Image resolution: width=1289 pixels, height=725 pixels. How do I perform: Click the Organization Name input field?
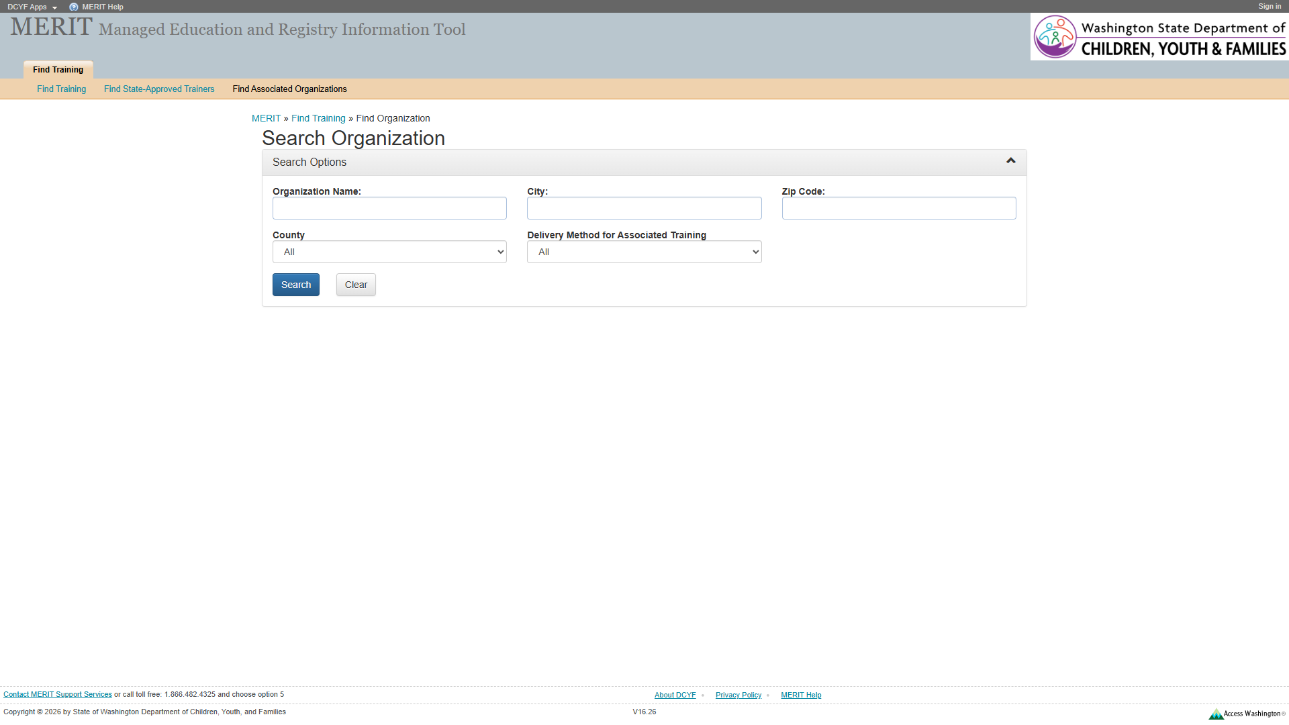(389, 208)
